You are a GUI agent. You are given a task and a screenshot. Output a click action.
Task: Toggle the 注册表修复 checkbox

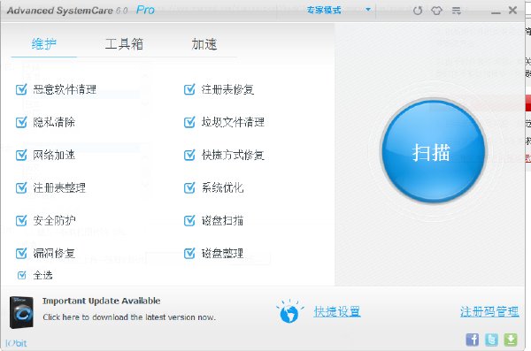click(189, 89)
